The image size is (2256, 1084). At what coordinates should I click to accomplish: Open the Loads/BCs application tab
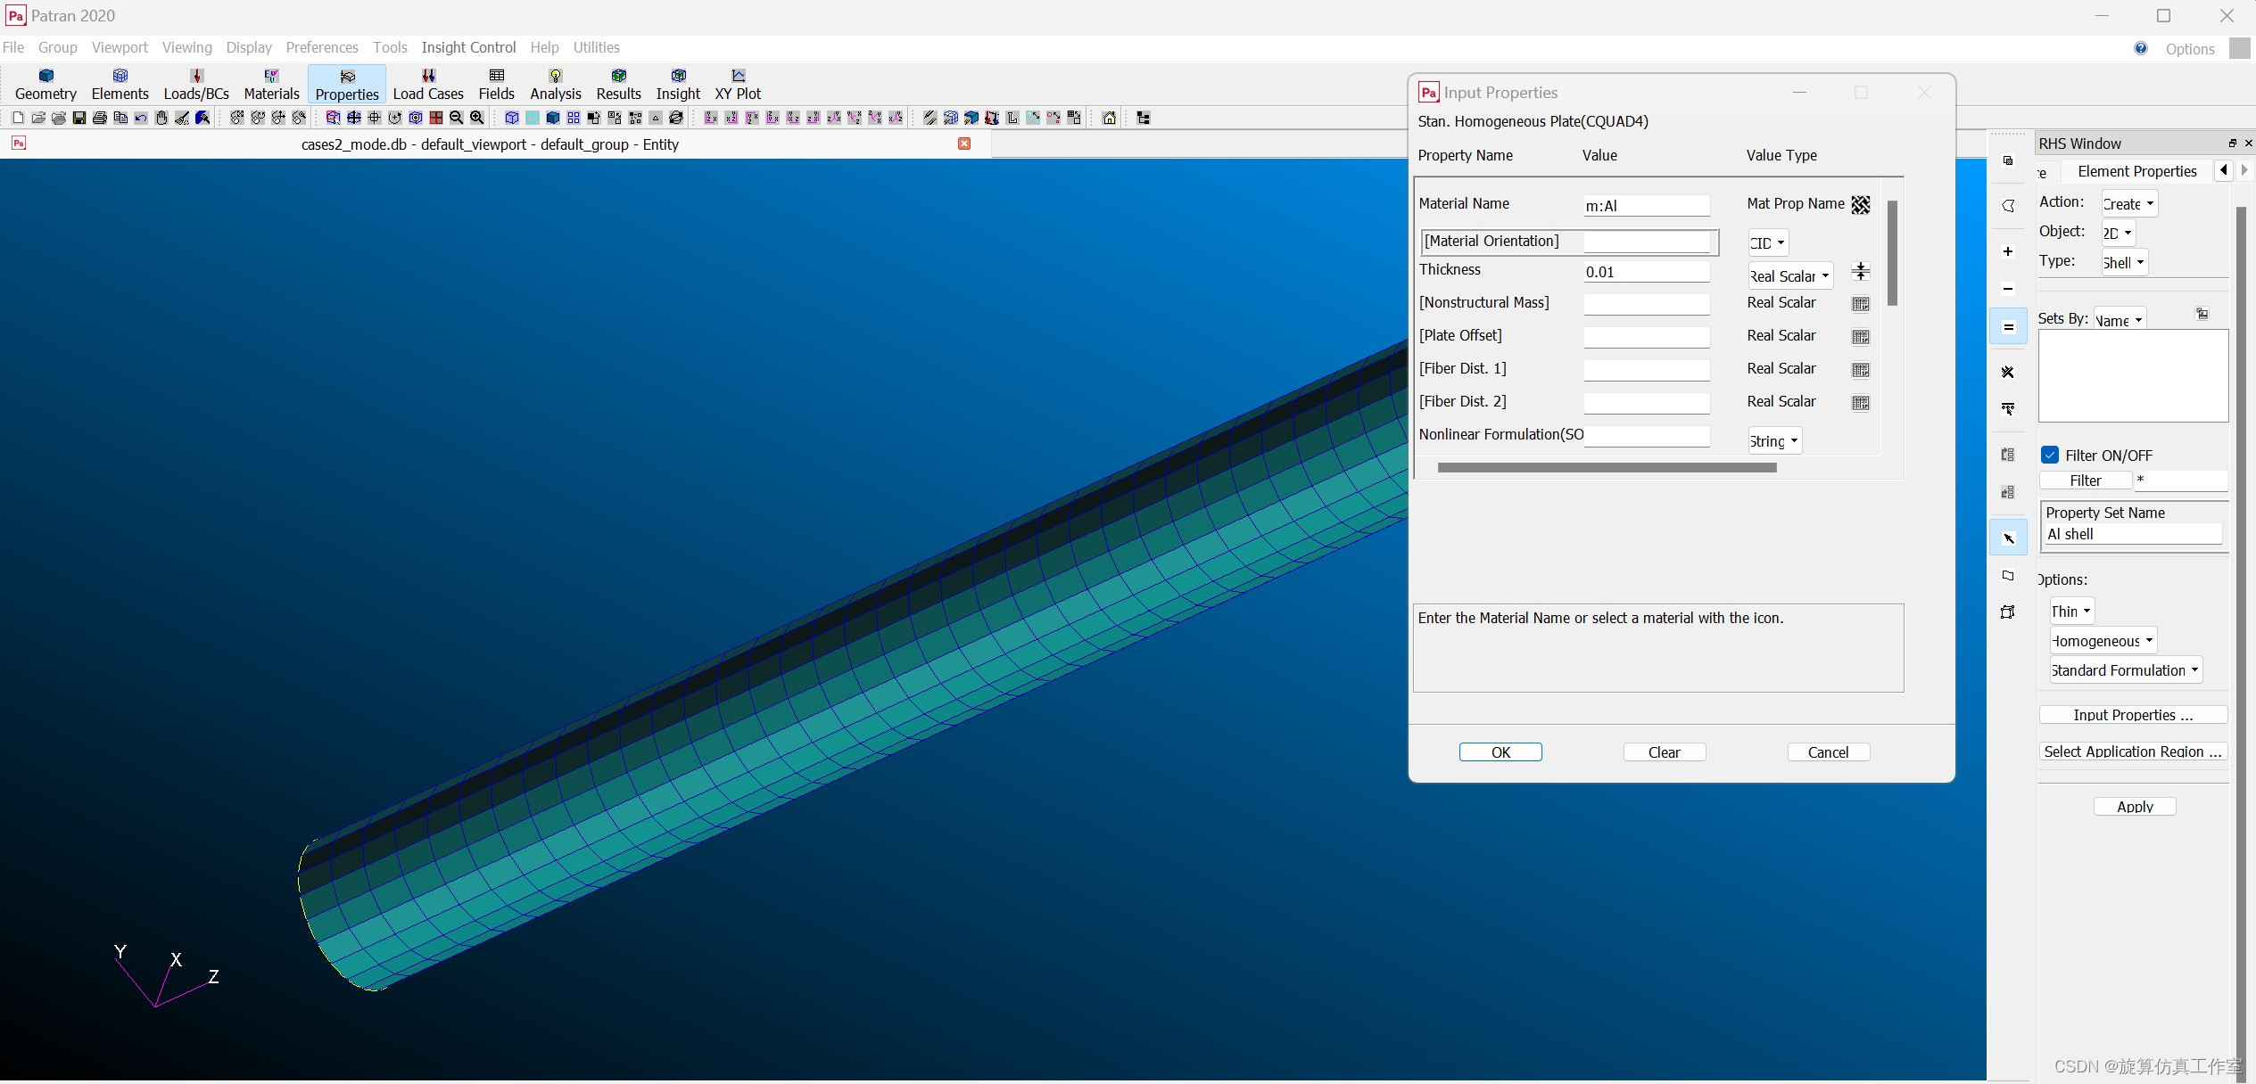coord(196,84)
